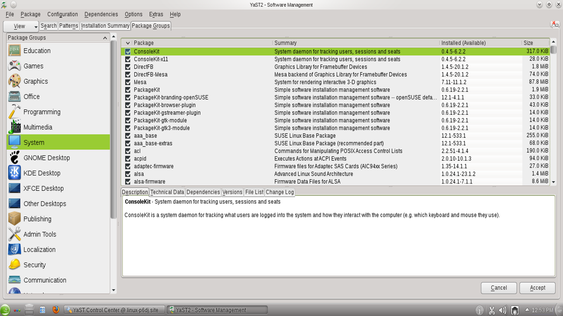Click the package list scroll-down arrow
The height and width of the screenshot is (316, 563).
(x=554, y=182)
